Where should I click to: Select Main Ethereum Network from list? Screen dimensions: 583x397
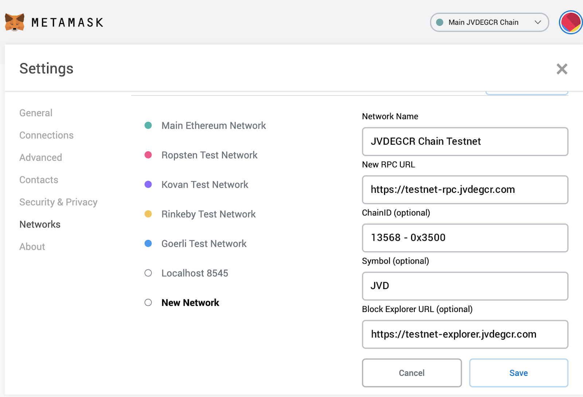point(214,125)
